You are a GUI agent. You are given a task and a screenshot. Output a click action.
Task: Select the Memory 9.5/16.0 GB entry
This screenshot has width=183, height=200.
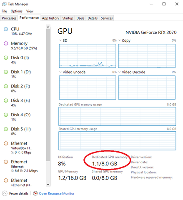point(23,45)
